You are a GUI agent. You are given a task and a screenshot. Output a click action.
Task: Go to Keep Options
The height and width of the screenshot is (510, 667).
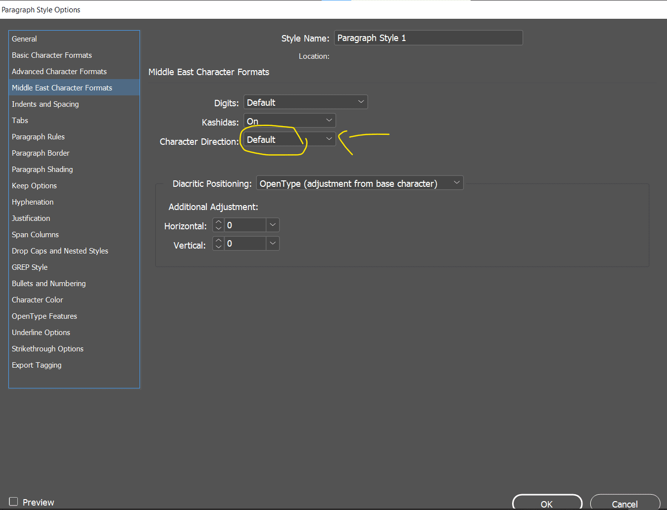pyautogui.click(x=74, y=185)
